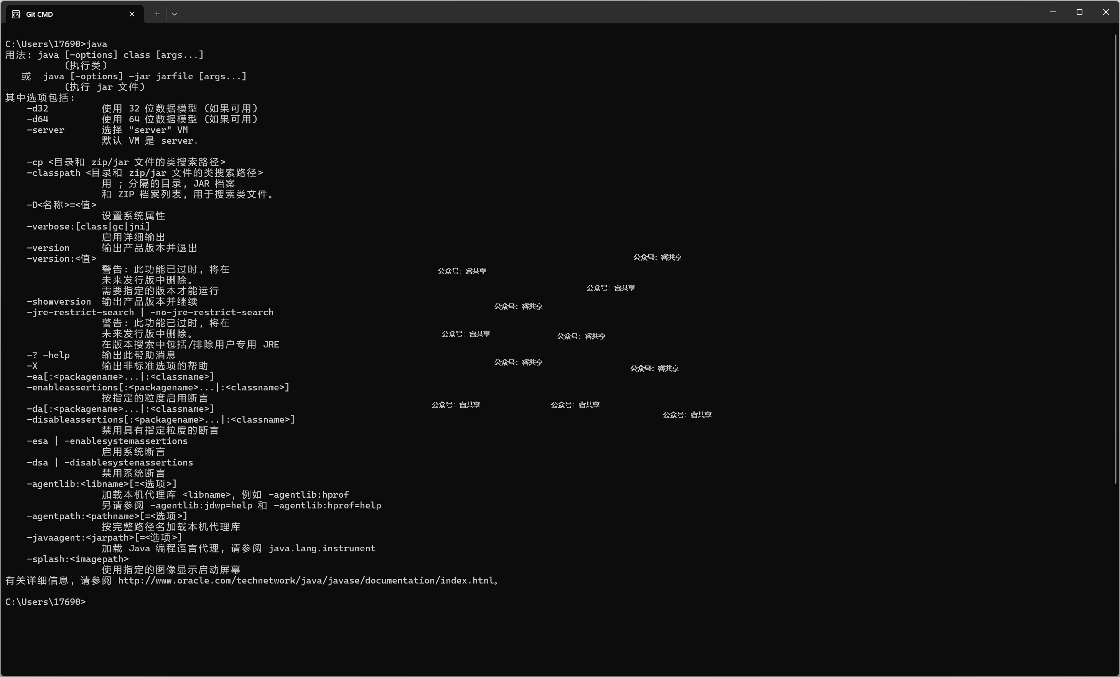
Task: Select the Git CMD tab
Action: click(x=75, y=14)
